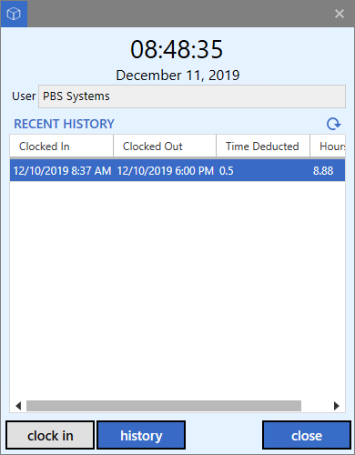
Task: Click the 0.5 time deducted value
Action: [227, 171]
